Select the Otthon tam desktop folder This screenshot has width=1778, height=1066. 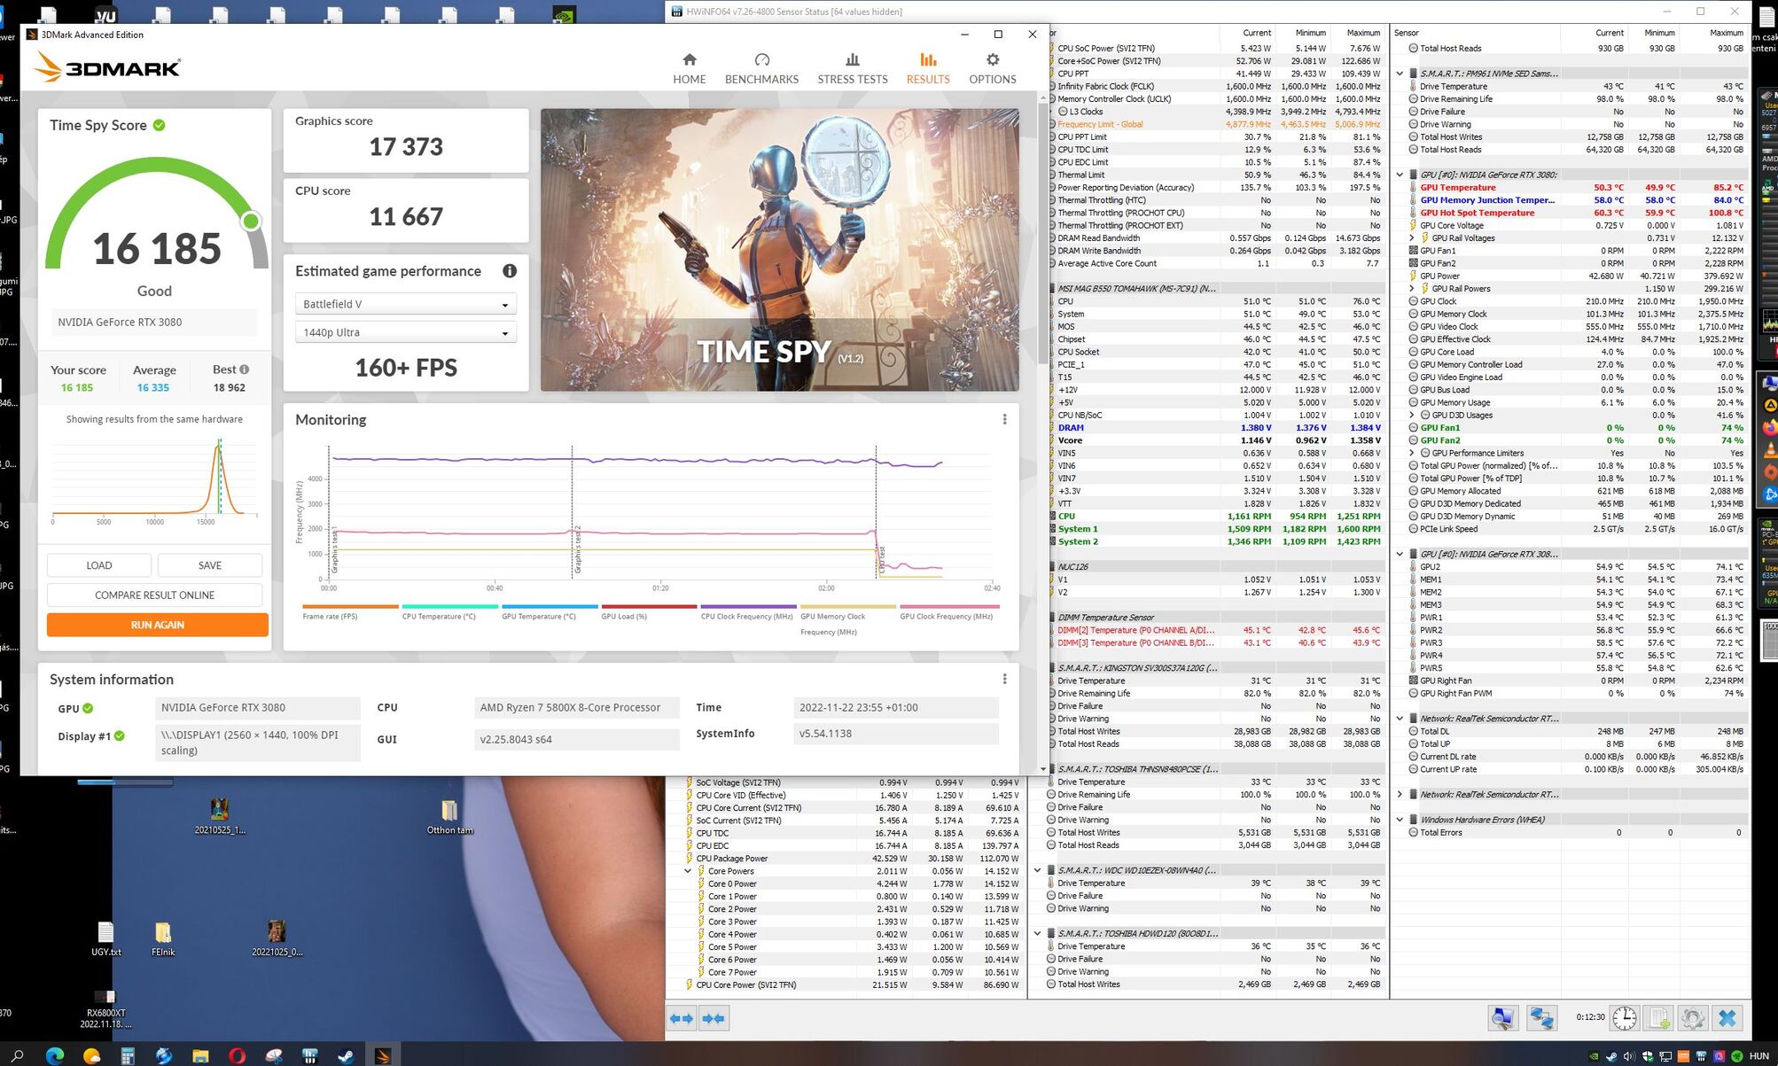[x=449, y=817]
